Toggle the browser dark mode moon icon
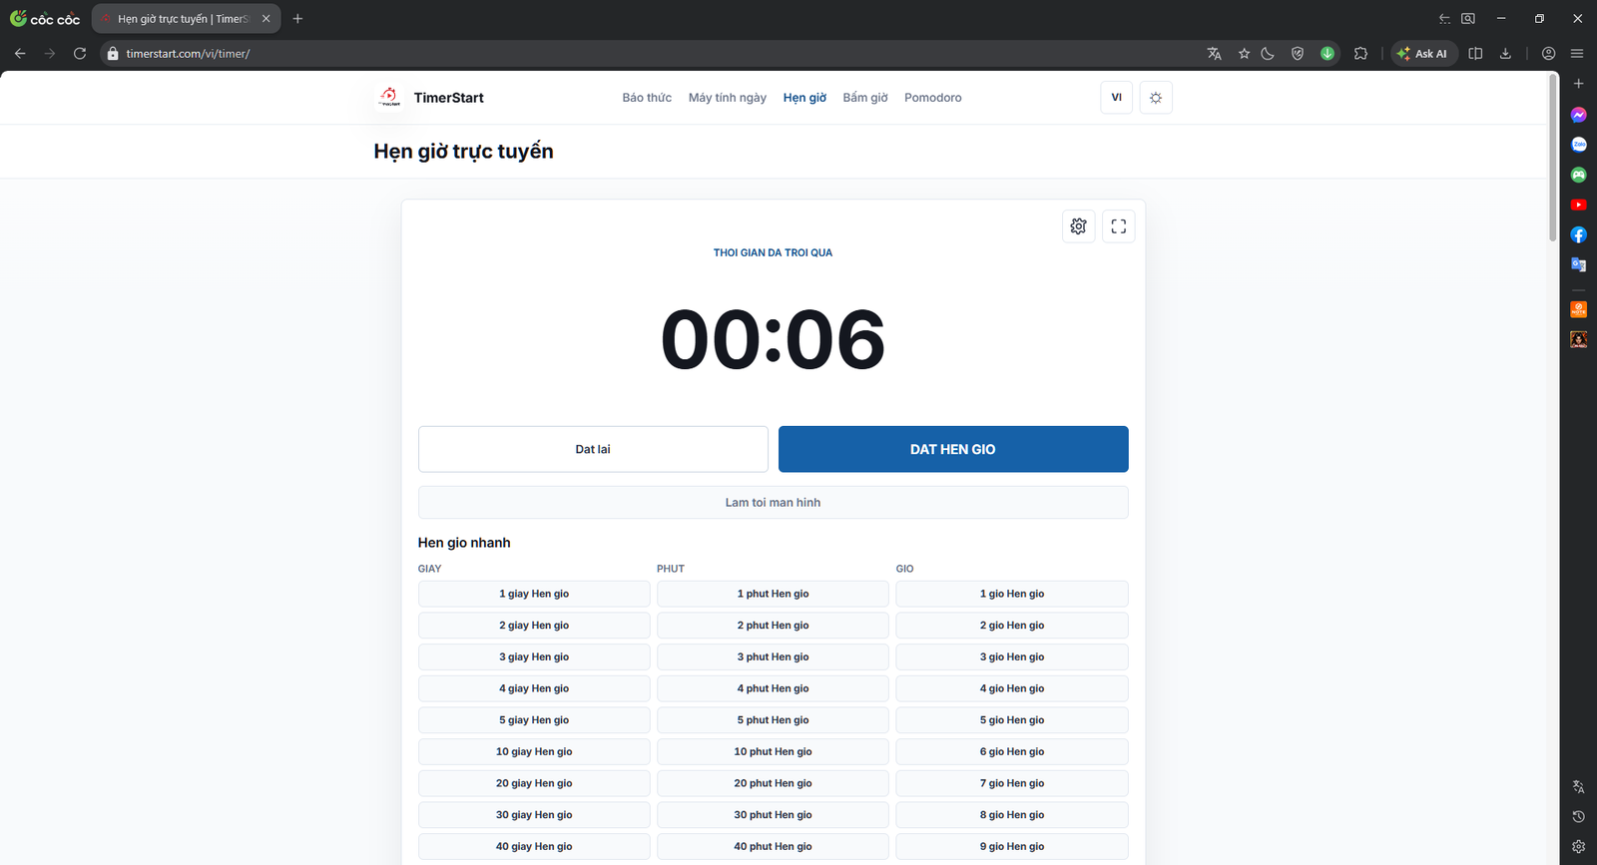 [x=1268, y=54]
